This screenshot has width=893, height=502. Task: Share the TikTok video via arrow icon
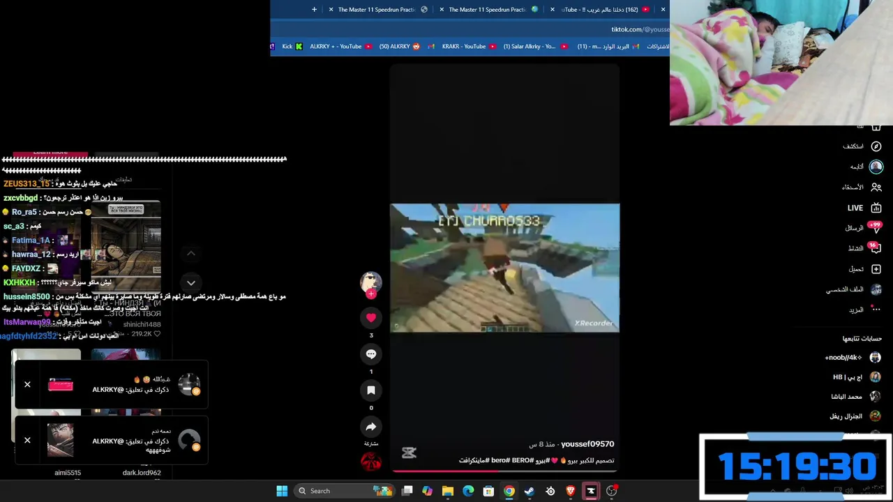click(371, 427)
